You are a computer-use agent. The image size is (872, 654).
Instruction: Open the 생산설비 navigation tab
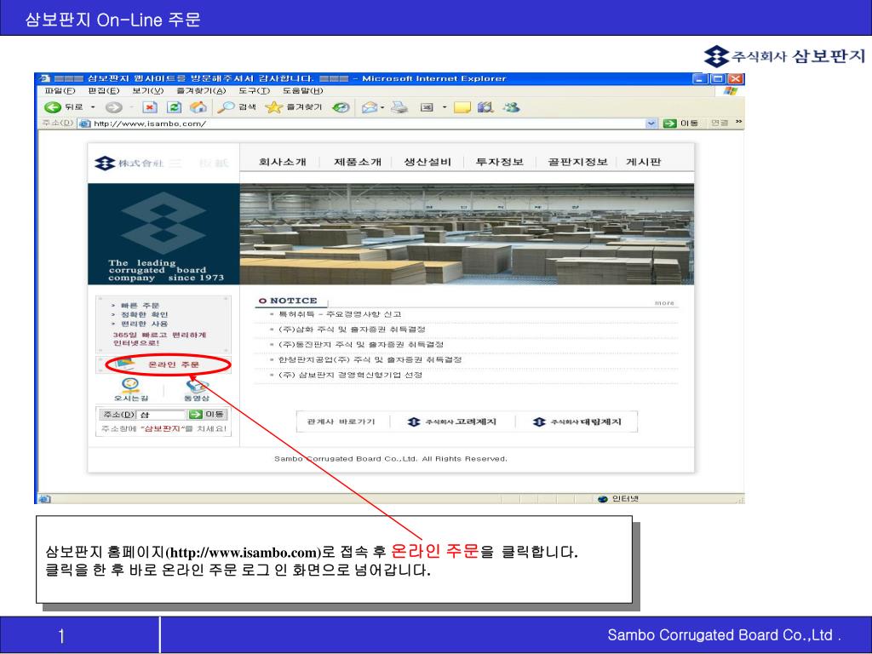(427, 162)
